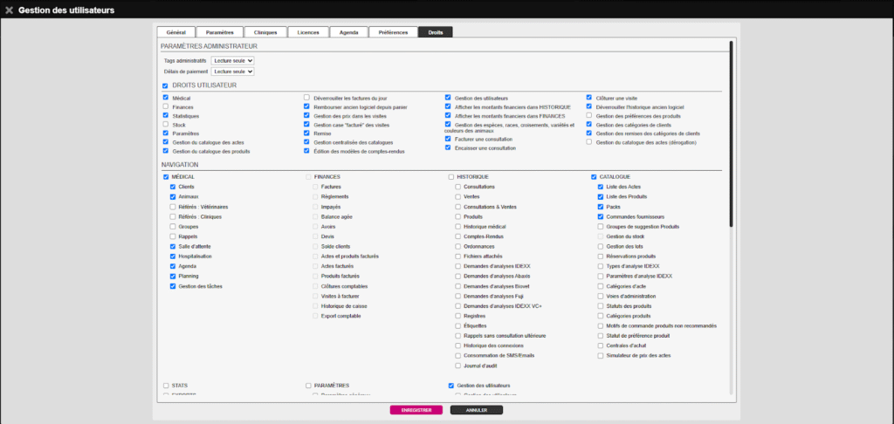The height and width of the screenshot is (424, 894).
Task: Check the Stock user right
Action: (x=165, y=125)
